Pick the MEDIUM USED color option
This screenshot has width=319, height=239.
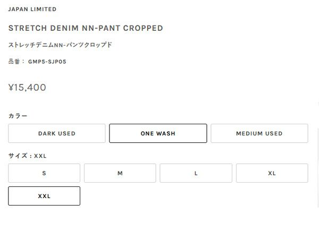pos(259,133)
